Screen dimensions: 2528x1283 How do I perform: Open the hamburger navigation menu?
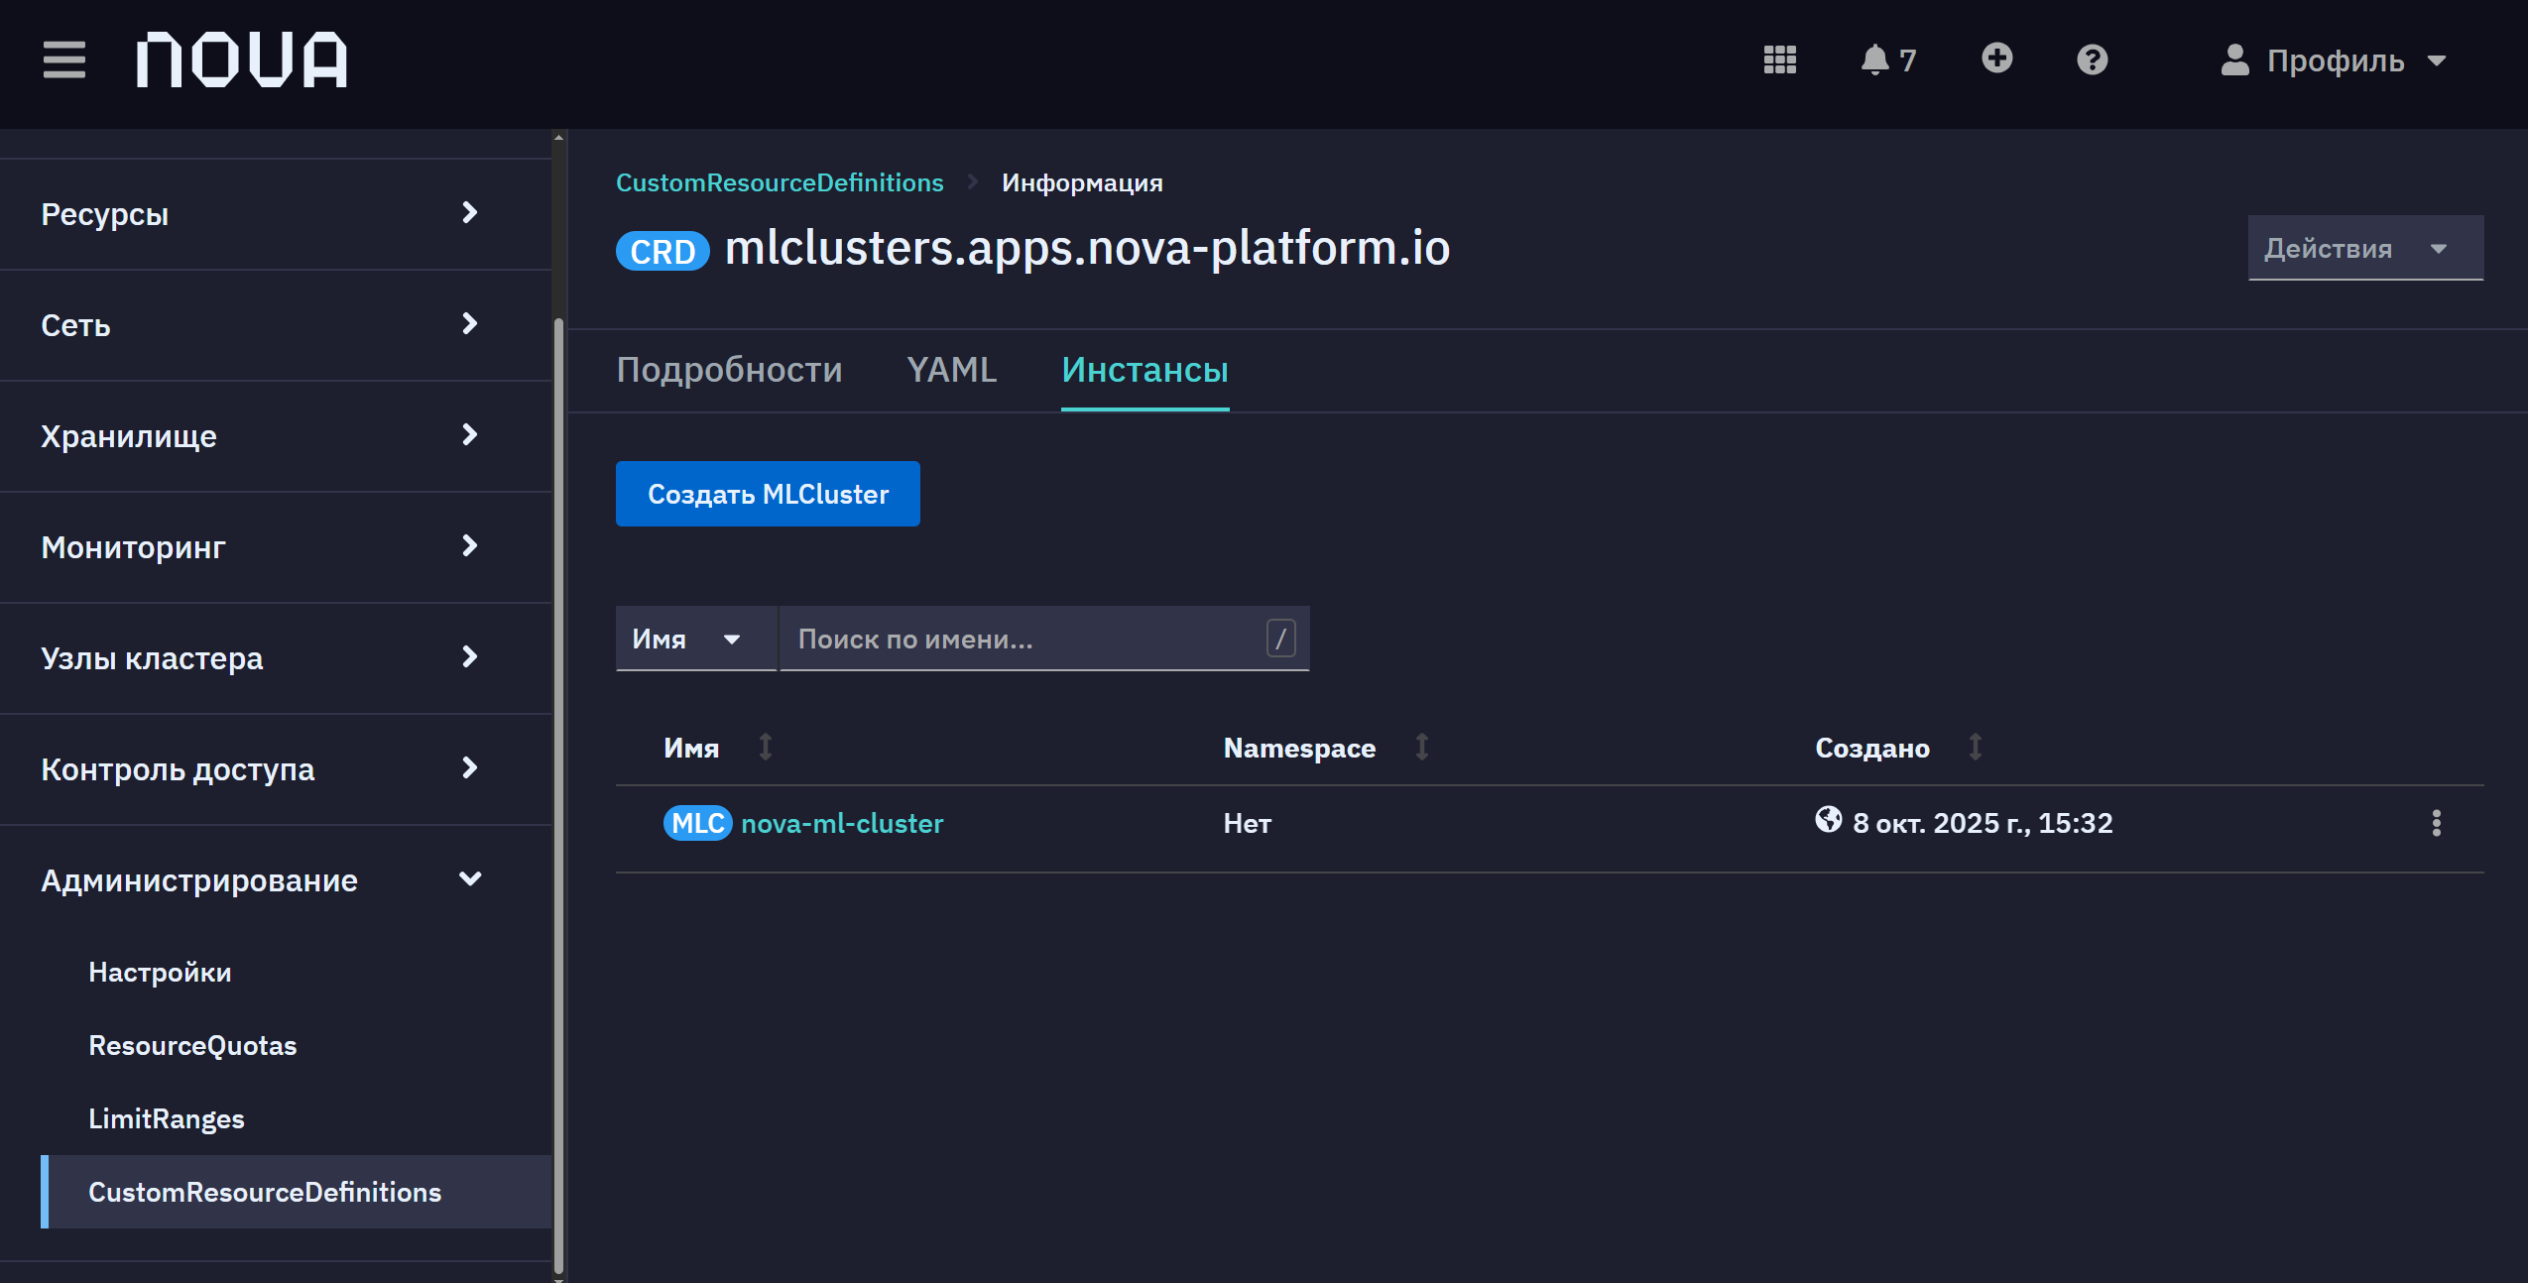(64, 59)
